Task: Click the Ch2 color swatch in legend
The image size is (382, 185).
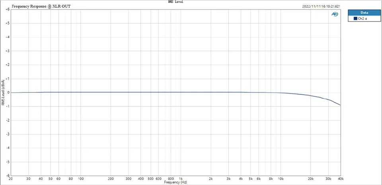Action: [355, 18]
